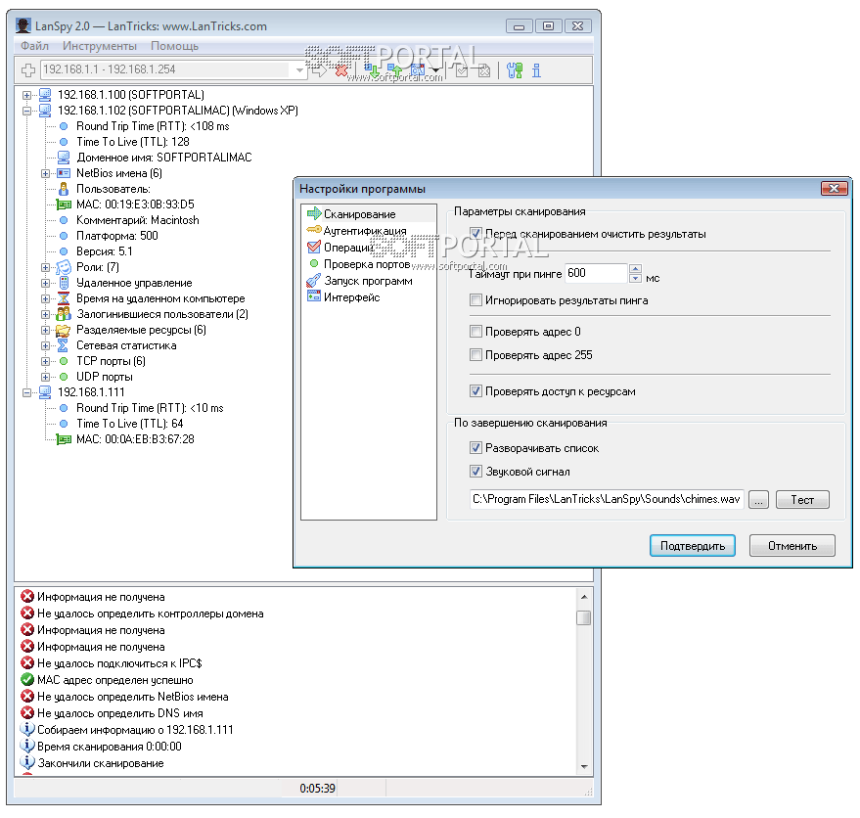Click the computer icon beside Доменное имя
860x818 pixels.
click(64, 158)
